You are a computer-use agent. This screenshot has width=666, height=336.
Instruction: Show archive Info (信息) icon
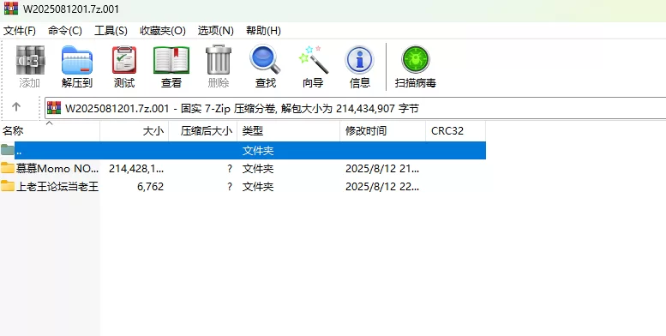(x=359, y=60)
